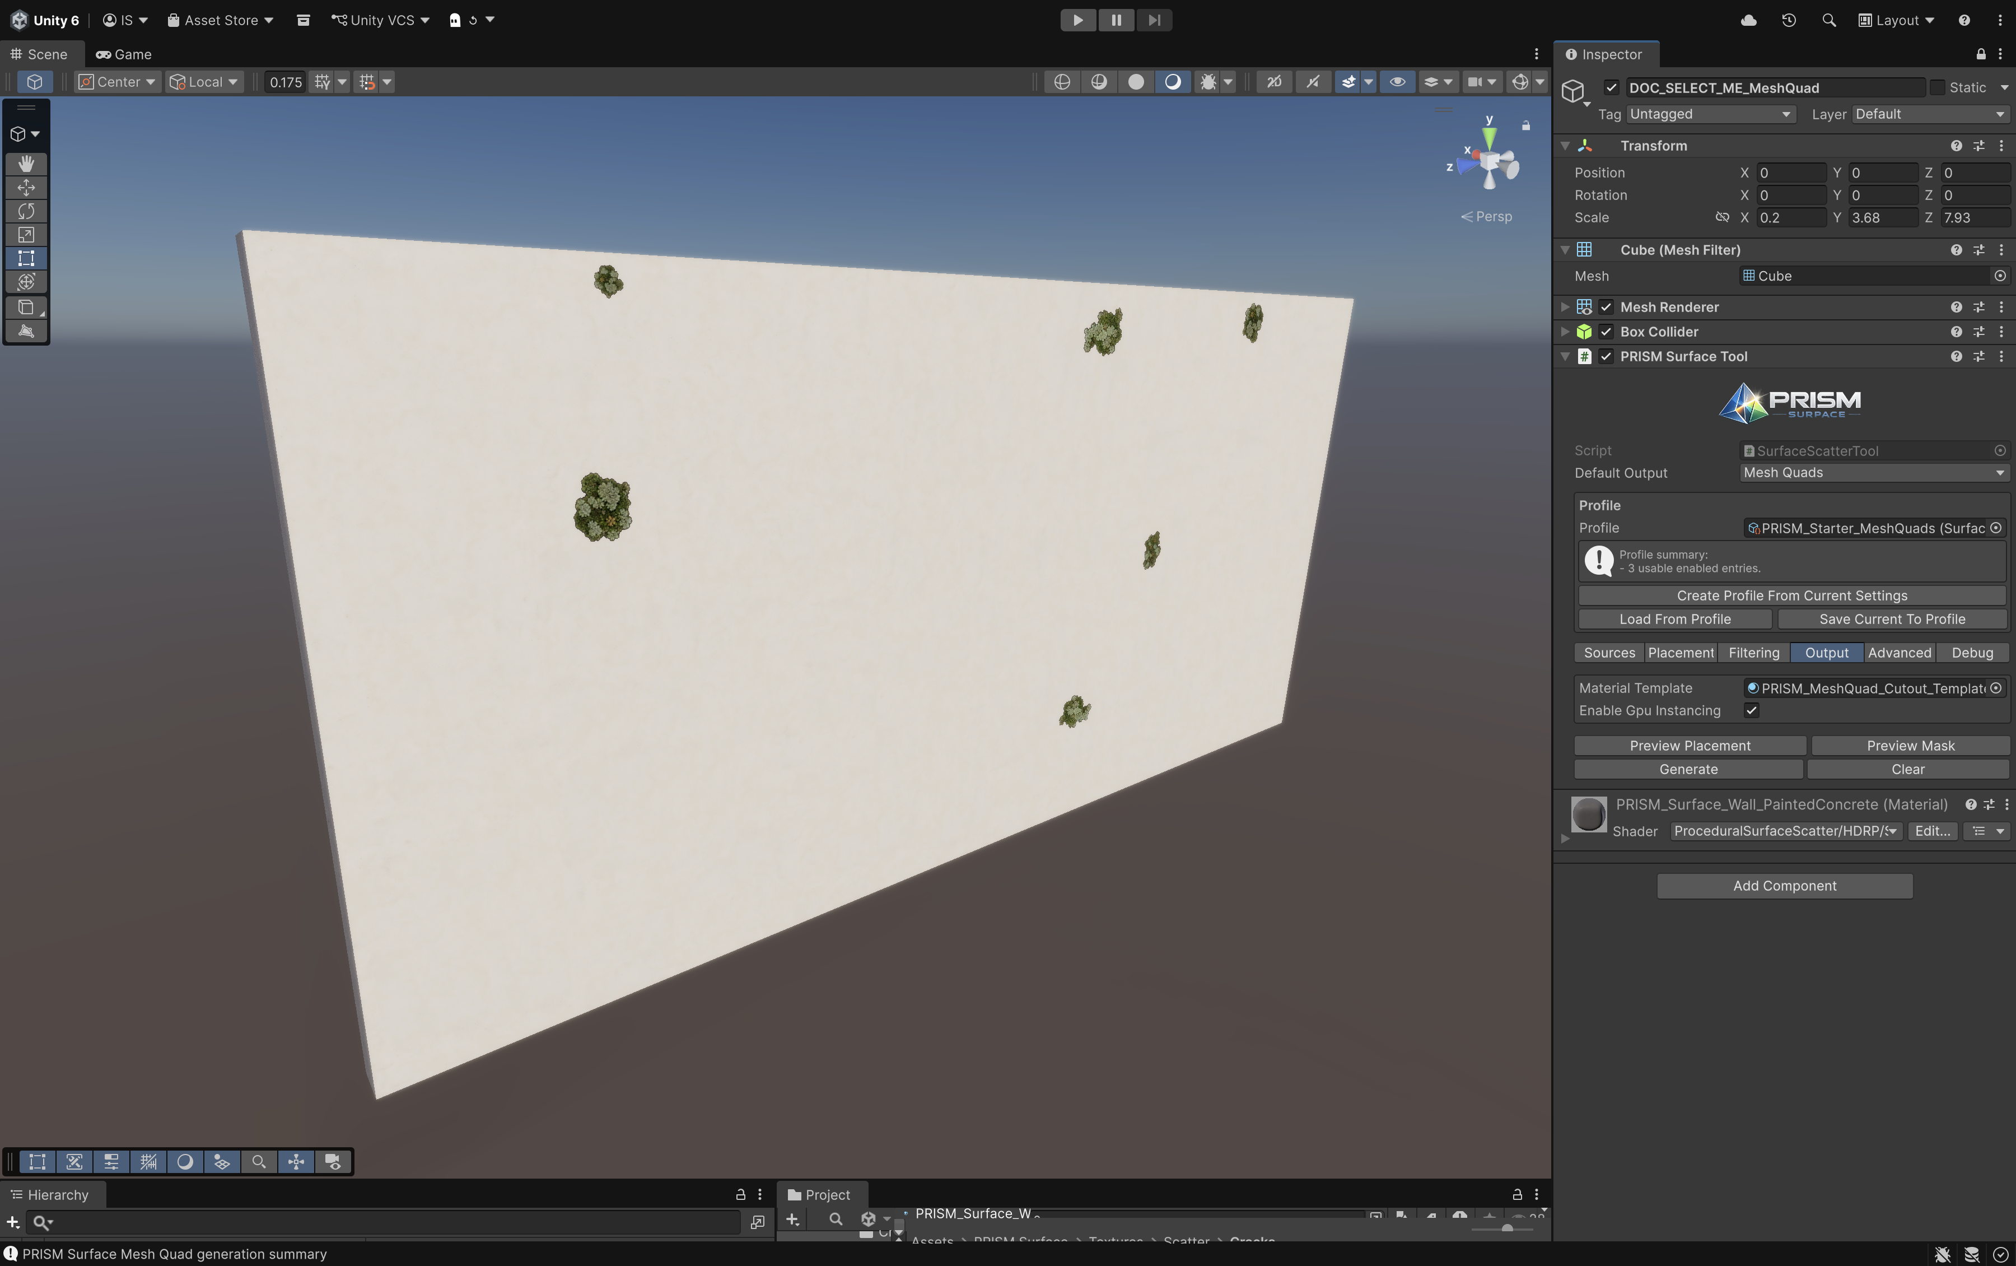
Task: Open the Undo History icon
Action: [x=1789, y=20]
